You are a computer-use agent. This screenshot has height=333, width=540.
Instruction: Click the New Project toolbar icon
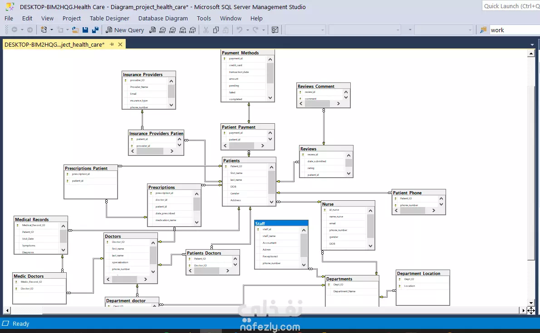44,30
